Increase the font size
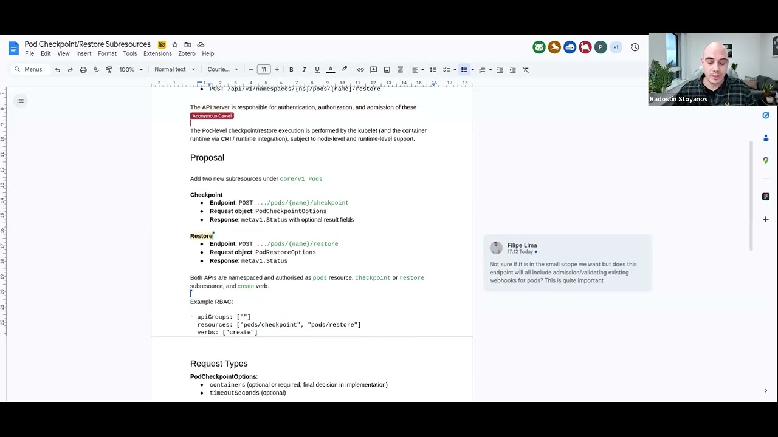 (277, 70)
